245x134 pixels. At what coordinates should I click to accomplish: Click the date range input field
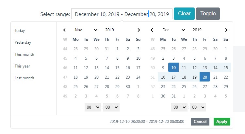[x=122, y=14]
